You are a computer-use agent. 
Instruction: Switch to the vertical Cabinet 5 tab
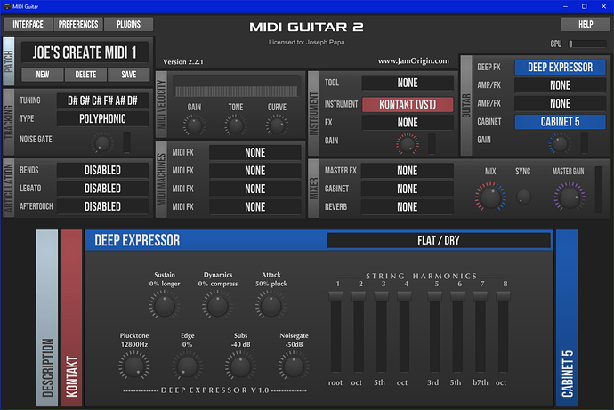pos(567,318)
